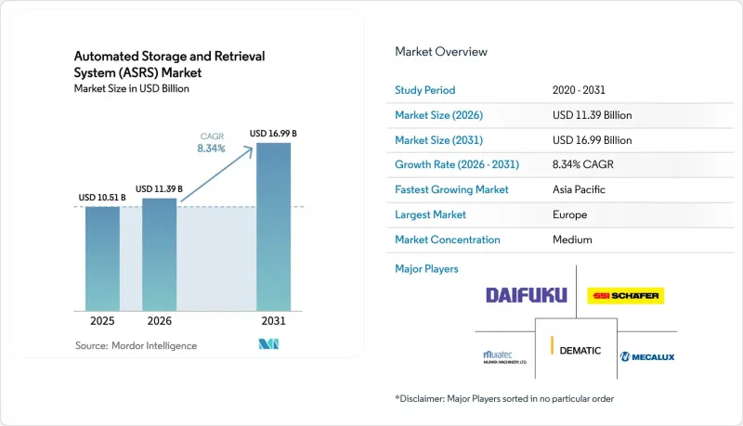Click the Muratec Murata Machinery logo
Viewport: 743px width, 426px height.
click(504, 357)
